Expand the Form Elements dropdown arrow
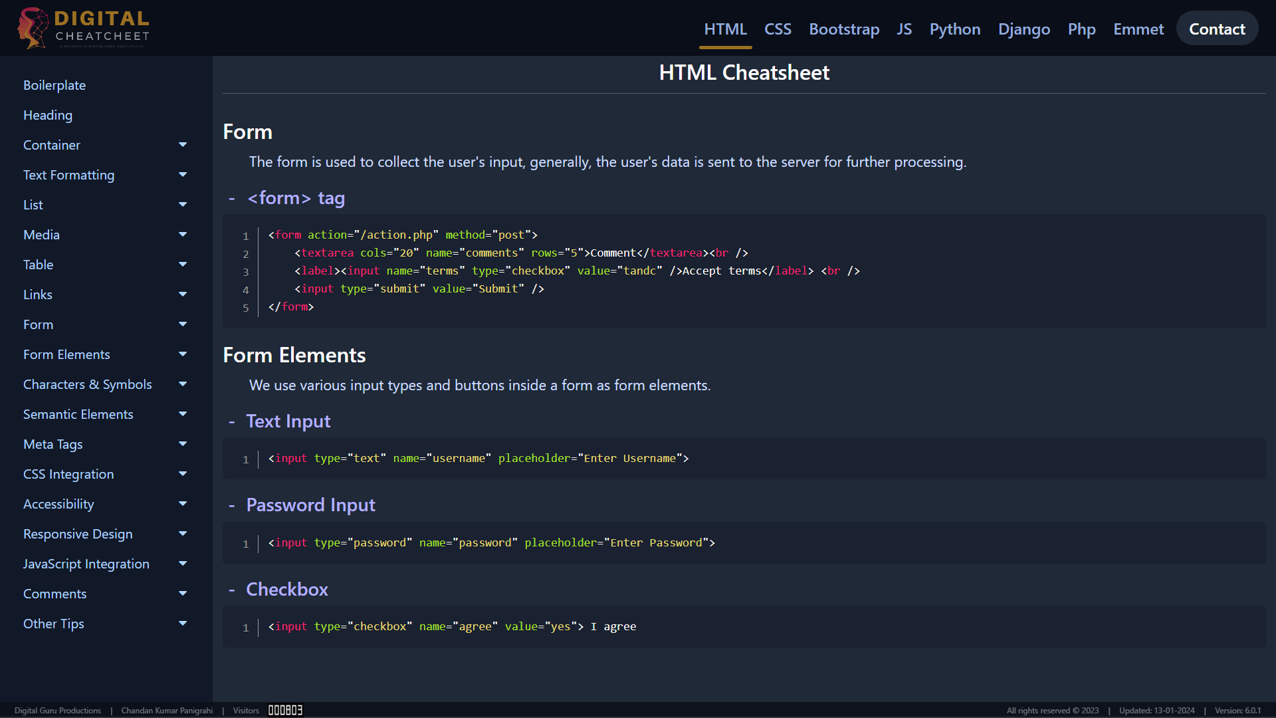1276x718 pixels. coord(183,354)
